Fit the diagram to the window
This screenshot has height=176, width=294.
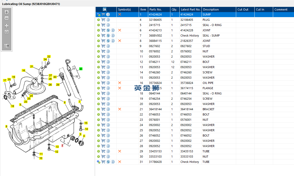coord(7,32)
